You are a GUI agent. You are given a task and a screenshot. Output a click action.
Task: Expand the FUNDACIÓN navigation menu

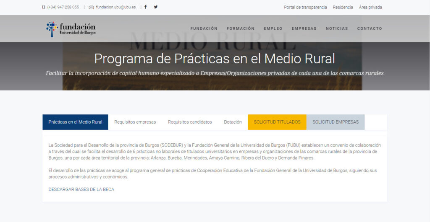point(204,28)
